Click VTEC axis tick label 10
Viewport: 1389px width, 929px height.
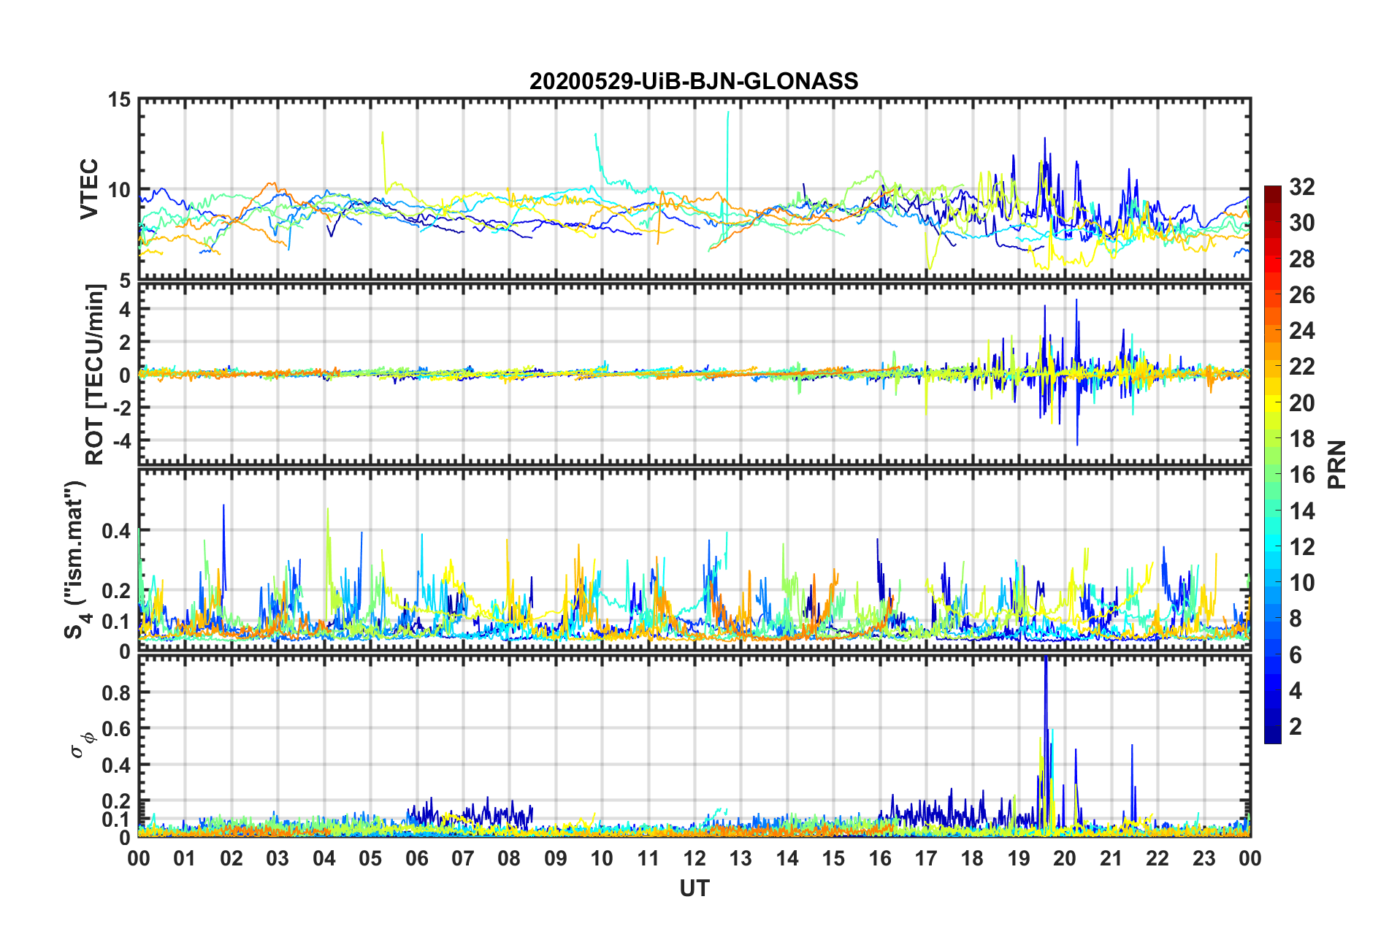tap(119, 191)
